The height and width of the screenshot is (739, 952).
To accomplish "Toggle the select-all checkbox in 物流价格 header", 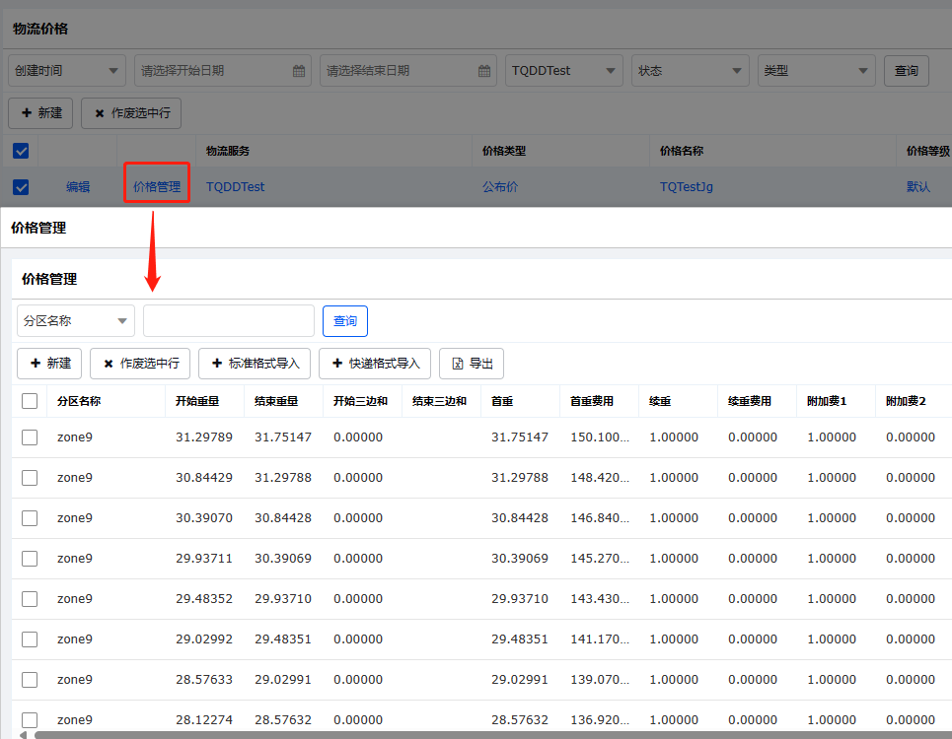I will [x=21, y=151].
